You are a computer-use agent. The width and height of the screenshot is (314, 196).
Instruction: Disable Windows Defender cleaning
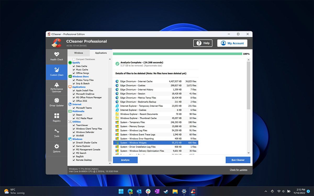point(73,132)
